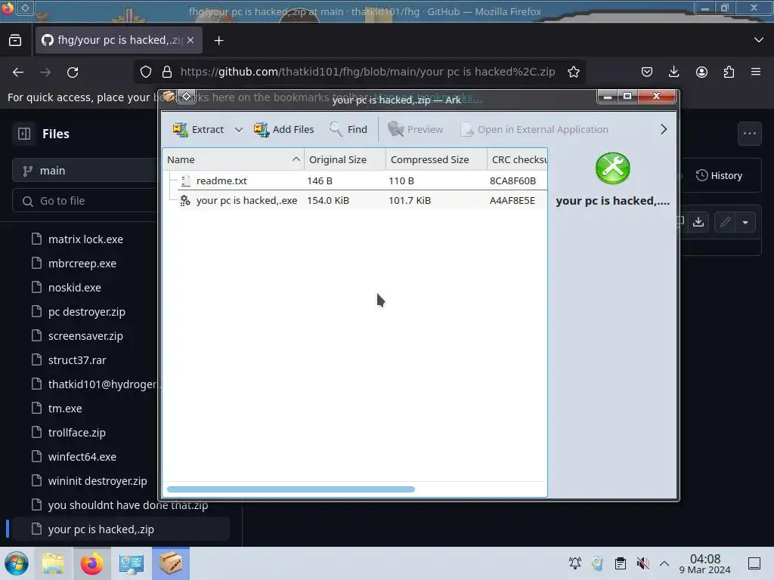774x580 pixels.
Task: Open matrix lock.exe in file tree
Action: point(85,239)
